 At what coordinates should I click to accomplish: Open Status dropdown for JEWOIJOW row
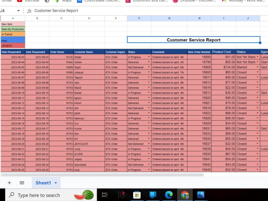coord(149,144)
